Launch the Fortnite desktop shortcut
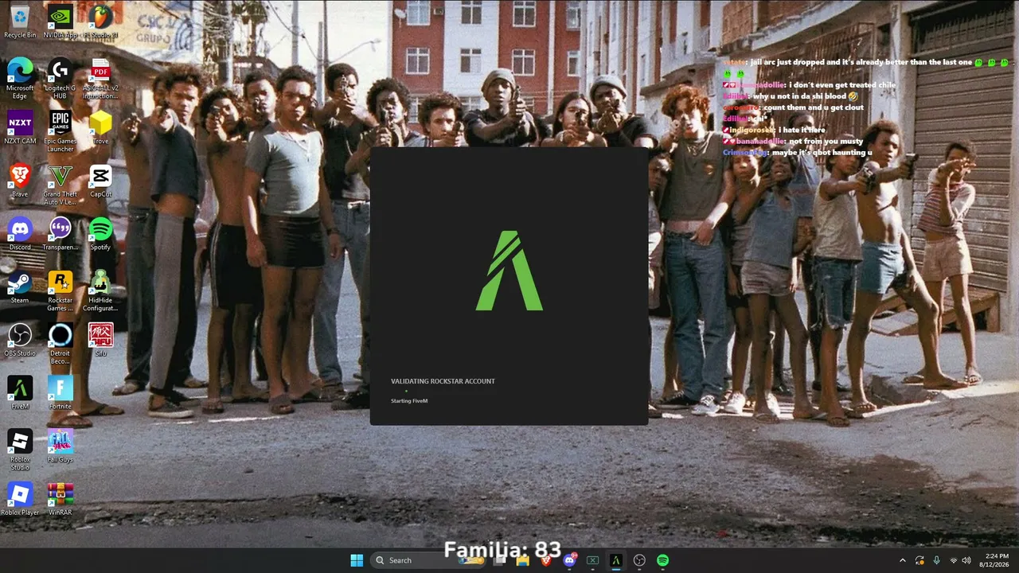The height and width of the screenshot is (573, 1019). (x=60, y=393)
